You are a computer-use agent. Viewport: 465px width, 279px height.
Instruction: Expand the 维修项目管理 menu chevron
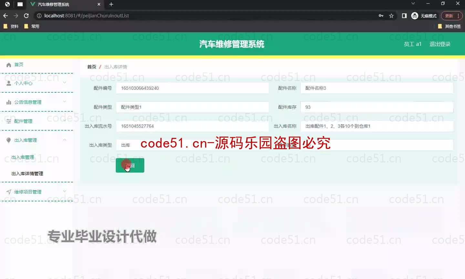pos(65,191)
